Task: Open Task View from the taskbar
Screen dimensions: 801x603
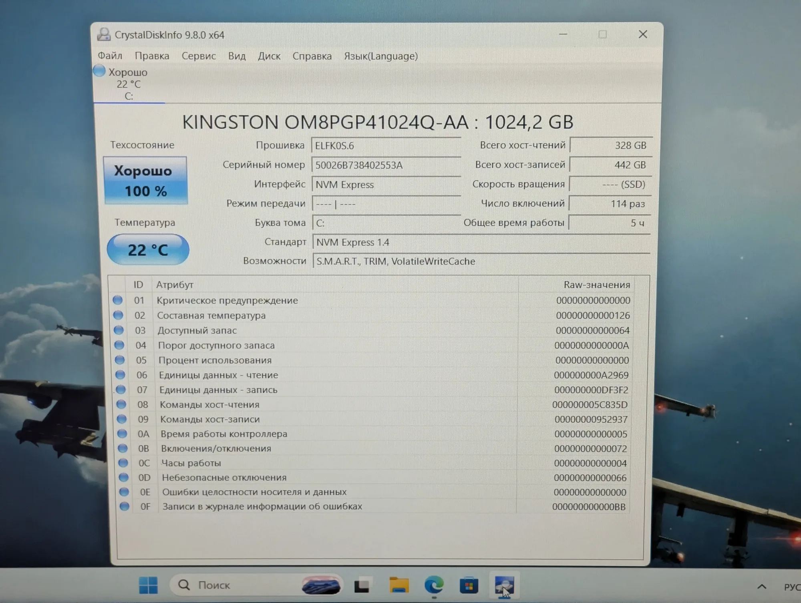Action: coord(362,586)
